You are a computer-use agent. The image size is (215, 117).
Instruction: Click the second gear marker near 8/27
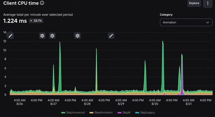pyautogui.click(x=52, y=36)
